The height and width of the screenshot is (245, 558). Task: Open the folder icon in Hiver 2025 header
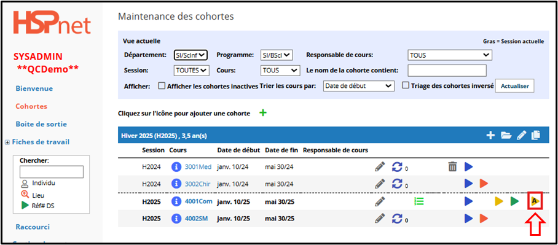tap(506, 135)
